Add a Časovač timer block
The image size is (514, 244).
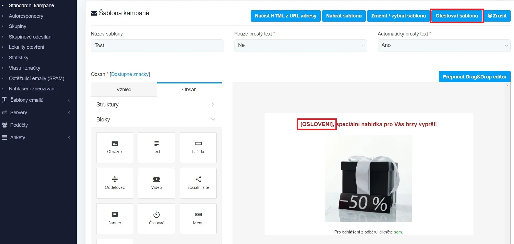pyautogui.click(x=156, y=218)
